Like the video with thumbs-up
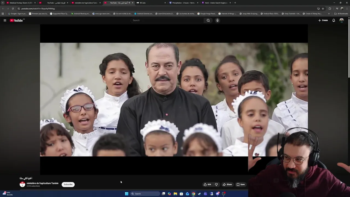This screenshot has height=197, width=350. point(207,184)
